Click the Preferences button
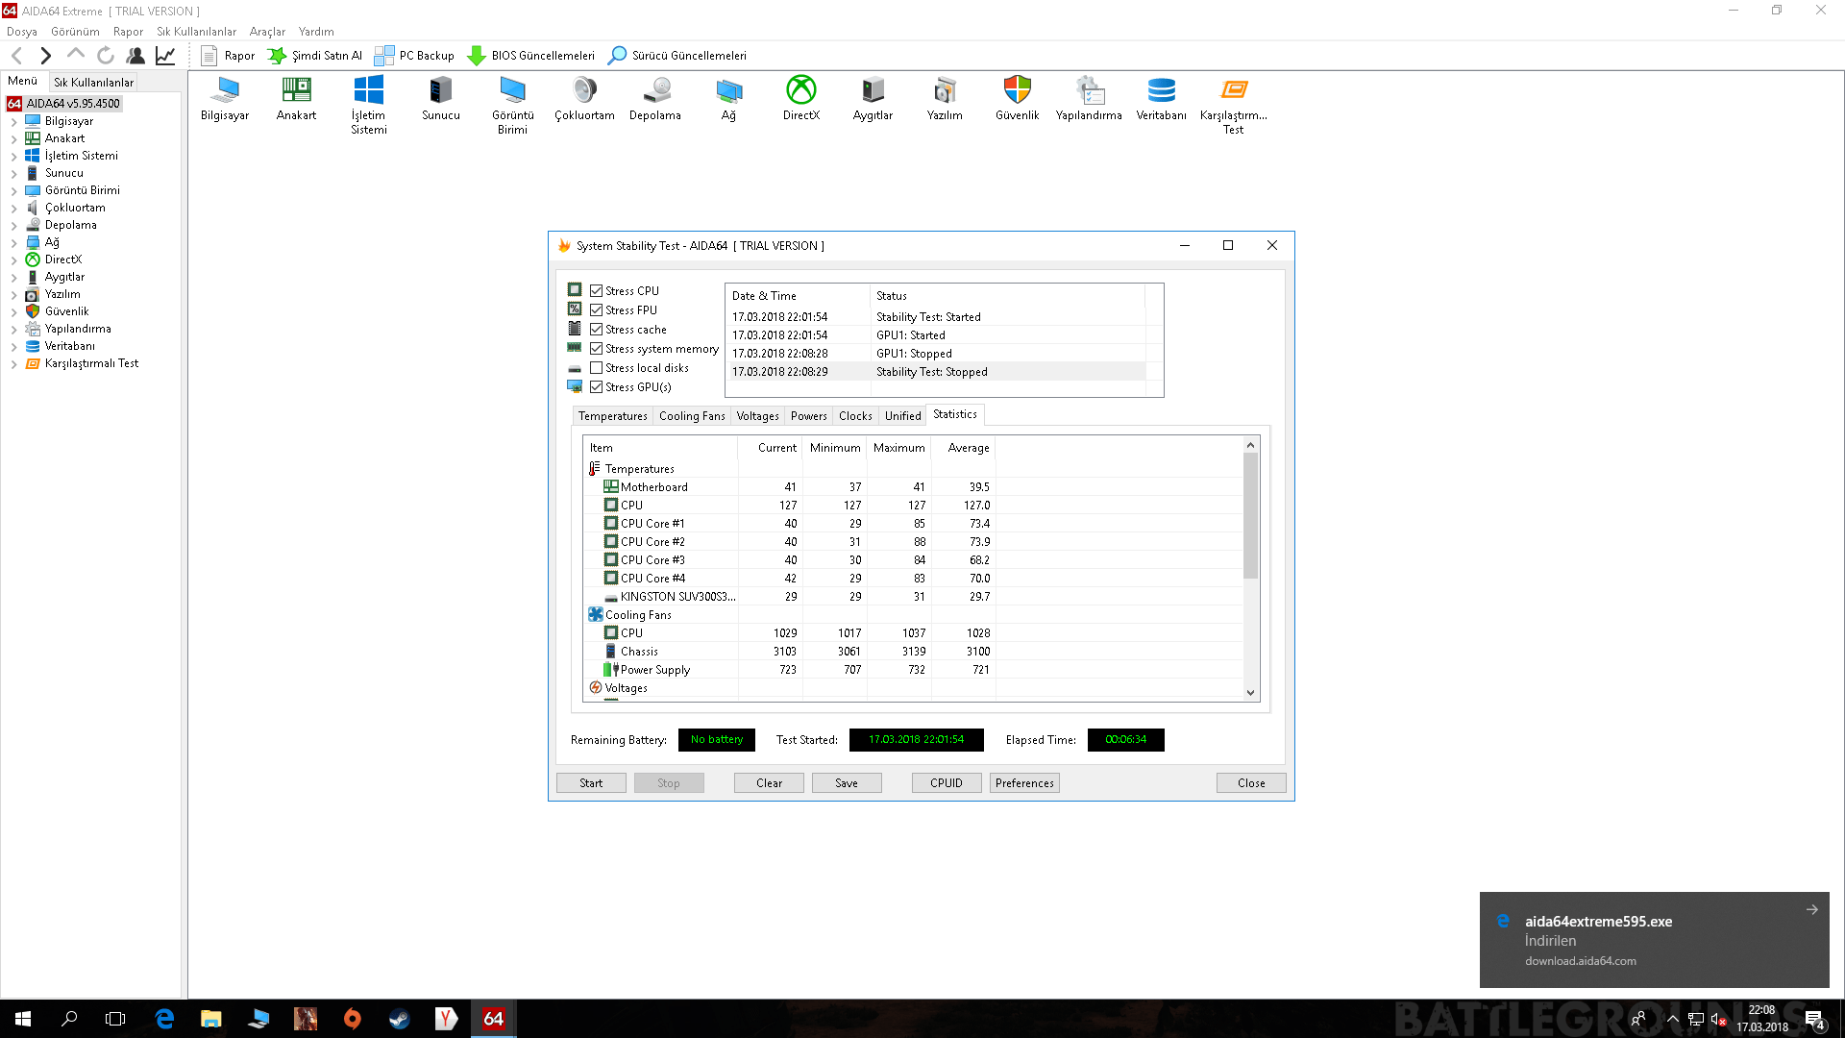This screenshot has width=1845, height=1038. pyautogui.click(x=1024, y=783)
